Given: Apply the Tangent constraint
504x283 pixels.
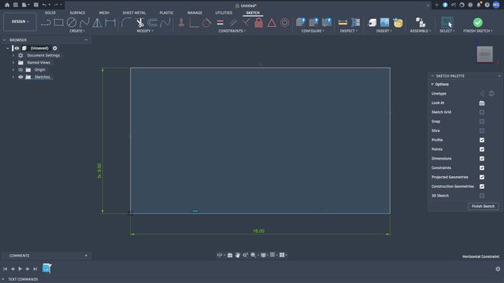Looking at the screenshot, I should (207, 23).
